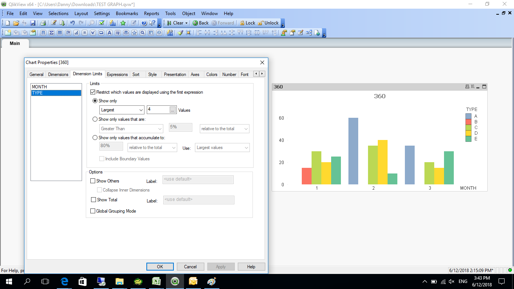
Task: Switch to the Dimensions tab
Action: pos(58,75)
